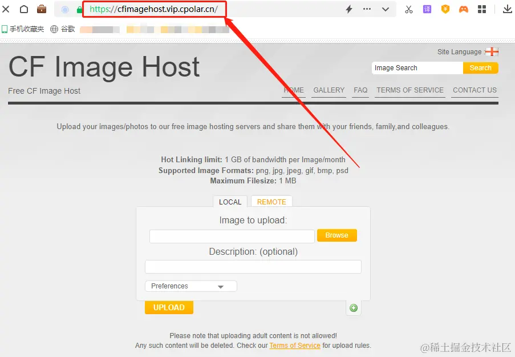The image size is (515, 357).
Task: Open the purple translate extension icon
Action: (427, 9)
